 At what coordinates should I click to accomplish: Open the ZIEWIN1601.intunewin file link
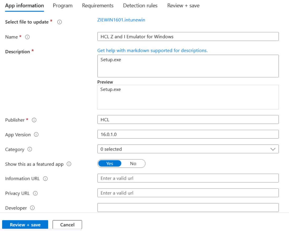(x=121, y=20)
